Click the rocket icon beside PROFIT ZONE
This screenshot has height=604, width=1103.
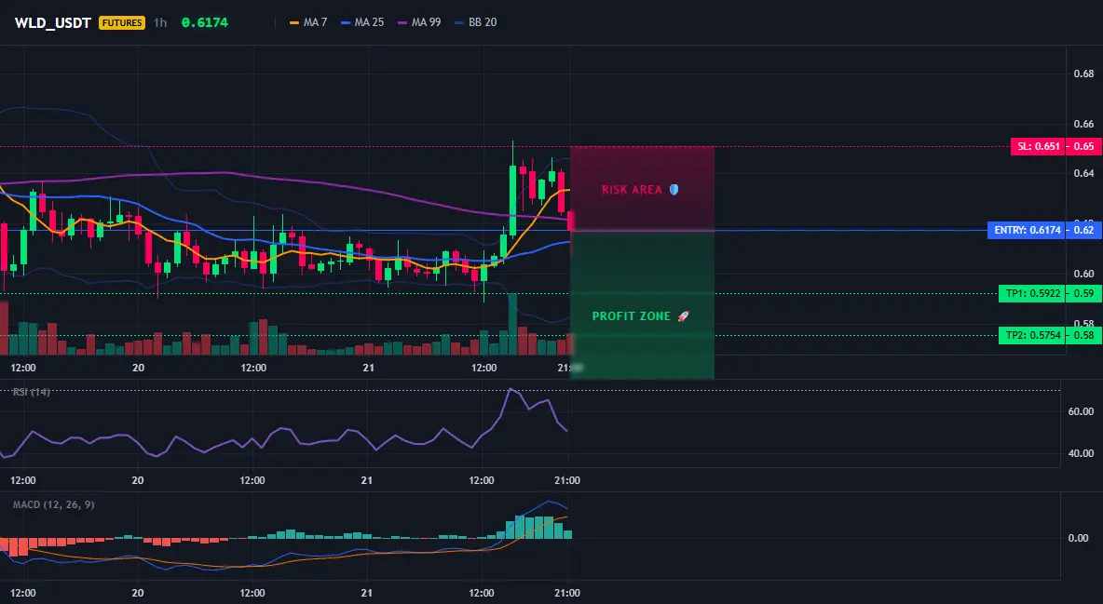683,316
